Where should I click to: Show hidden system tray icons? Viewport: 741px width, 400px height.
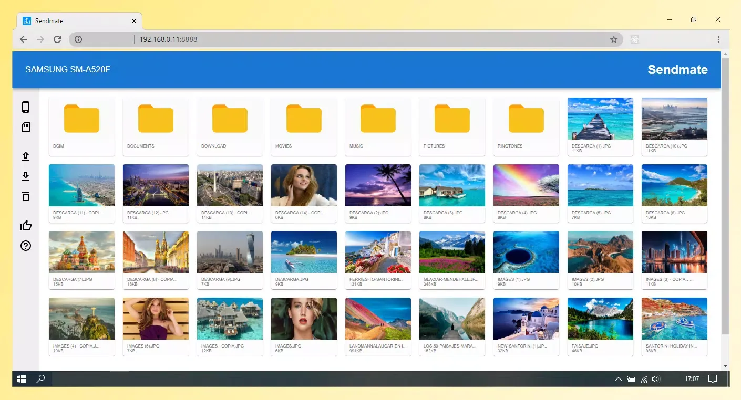coord(618,379)
